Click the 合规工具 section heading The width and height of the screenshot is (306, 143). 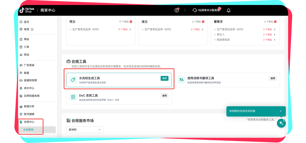(79, 61)
